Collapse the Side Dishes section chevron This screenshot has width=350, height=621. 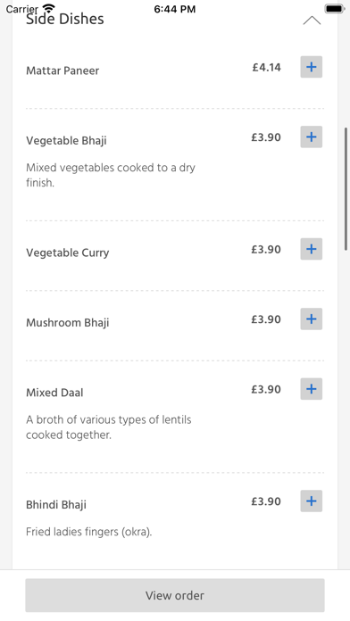coord(312,21)
